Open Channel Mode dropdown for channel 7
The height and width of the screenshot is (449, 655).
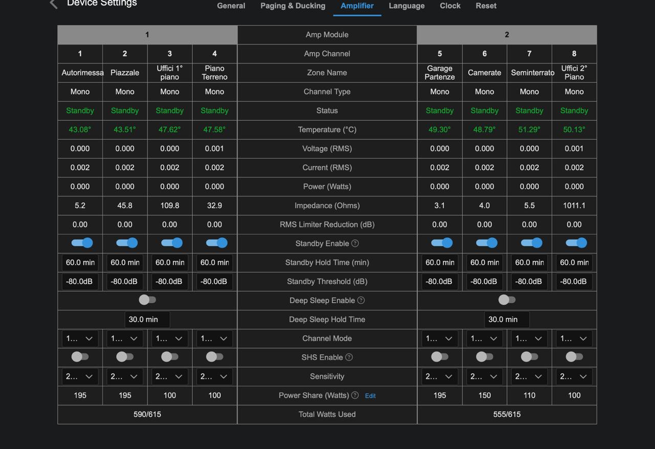pos(530,339)
